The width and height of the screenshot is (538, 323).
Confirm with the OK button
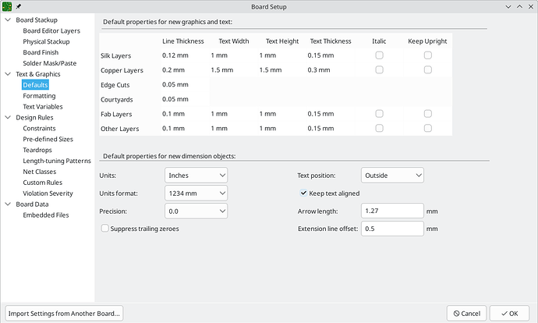pyautogui.click(x=509, y=314)
